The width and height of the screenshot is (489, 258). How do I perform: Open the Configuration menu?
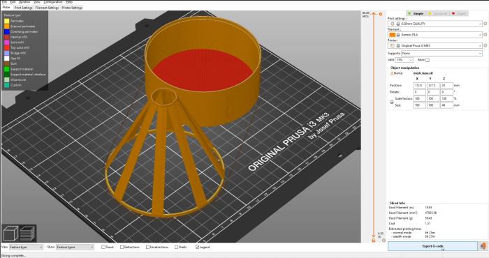pos(53,2)
